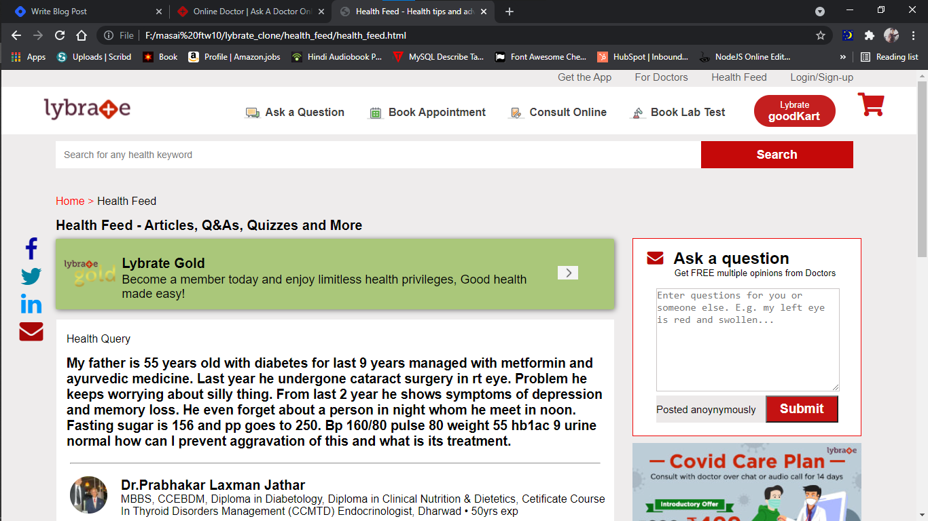Viewport: 928px width, 521px height.
Task: Click the Posted anonymously label
Action: click(x=706, y=410)
